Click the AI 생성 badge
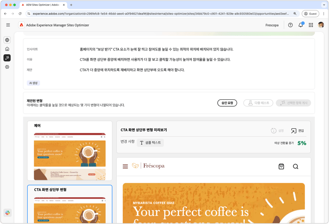The width and height of the screenshot is (329, 224). tap(33, 83)
